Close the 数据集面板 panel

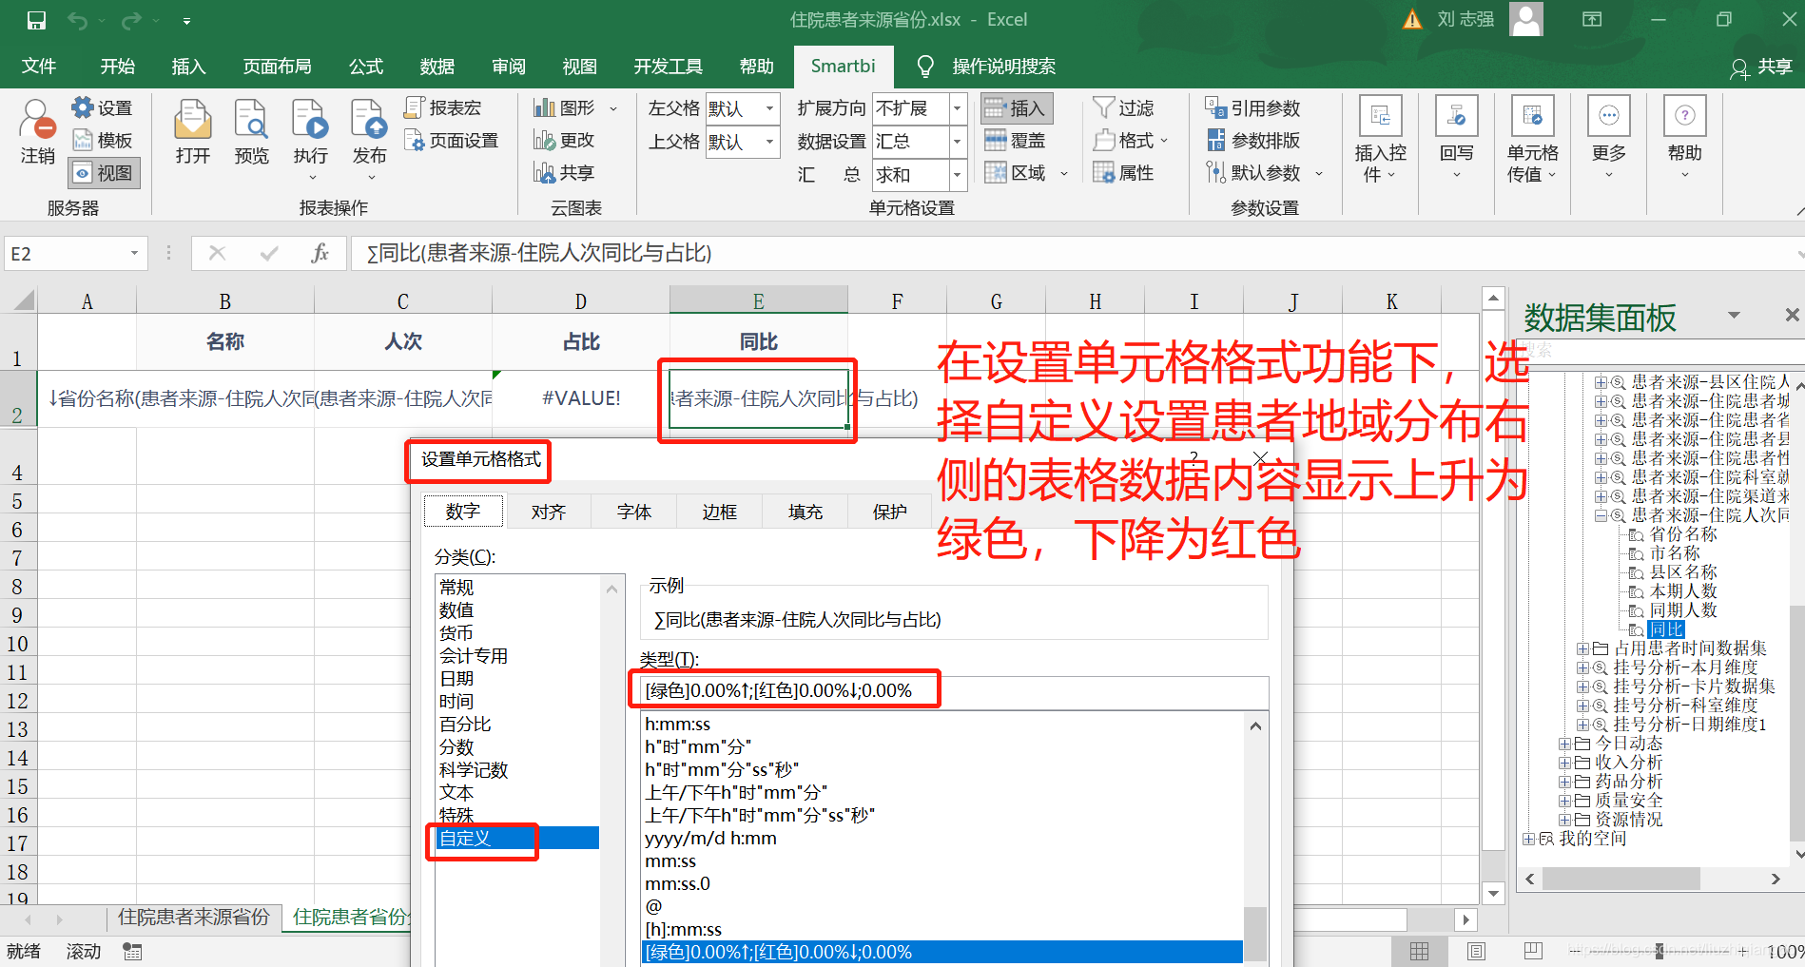[x=1792, y=315]
